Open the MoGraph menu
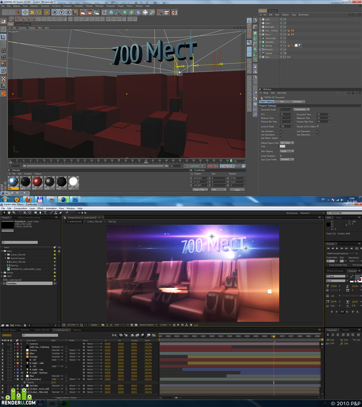The image size is (362, 407). pyautogui.click(x=99, y=6)
